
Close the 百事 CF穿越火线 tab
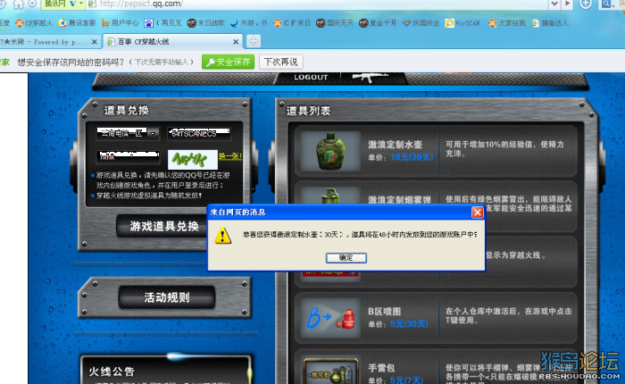click(236, 41)
